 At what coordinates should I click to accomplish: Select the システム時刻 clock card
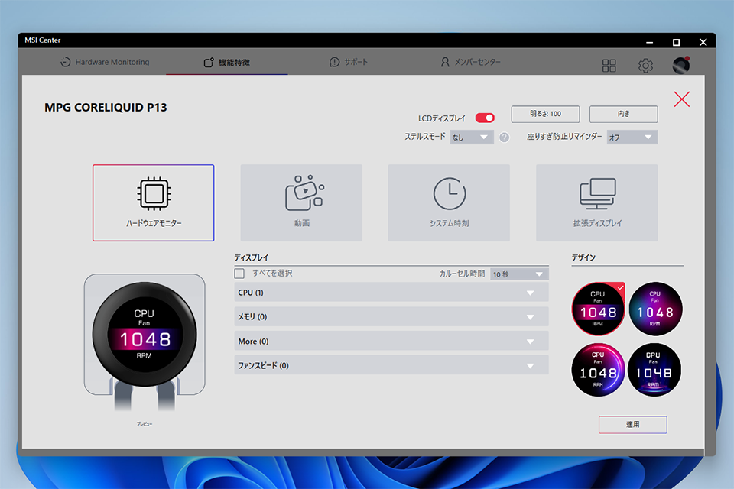(x=449, y=202)
